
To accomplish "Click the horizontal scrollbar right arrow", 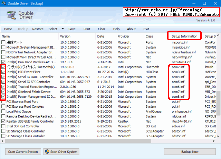I will point(214,141).
